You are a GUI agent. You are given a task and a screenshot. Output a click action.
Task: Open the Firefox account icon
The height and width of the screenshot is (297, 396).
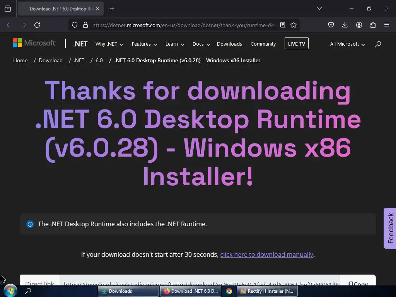[359, 25]
